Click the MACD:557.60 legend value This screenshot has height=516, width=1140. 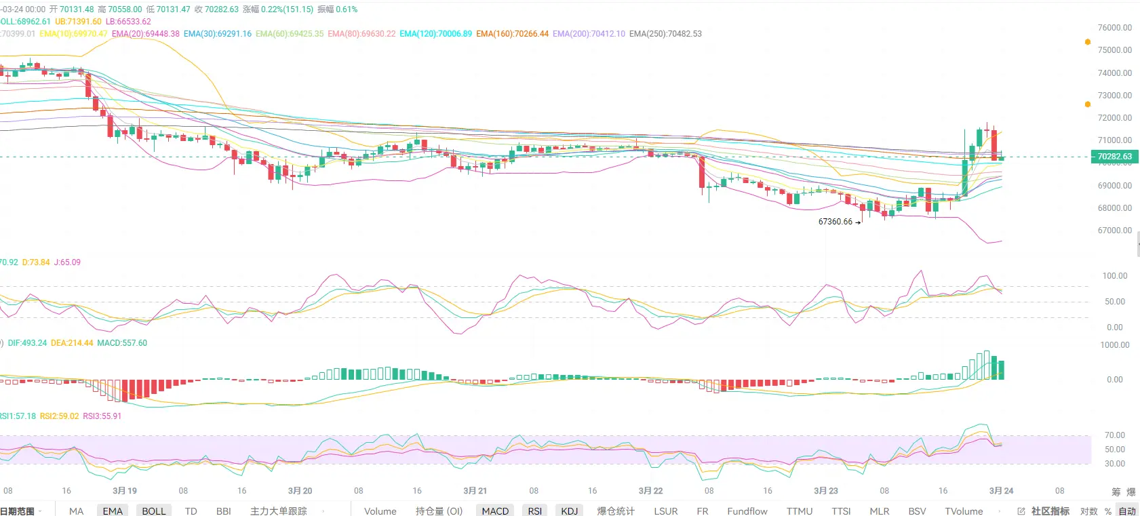click(122, 343)
